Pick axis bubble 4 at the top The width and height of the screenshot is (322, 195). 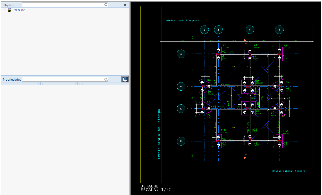click(x=279, y=30)
